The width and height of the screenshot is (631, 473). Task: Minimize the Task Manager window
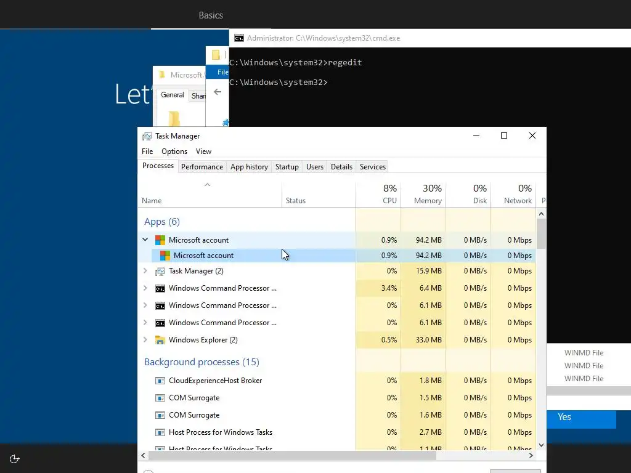pos(476,136)
